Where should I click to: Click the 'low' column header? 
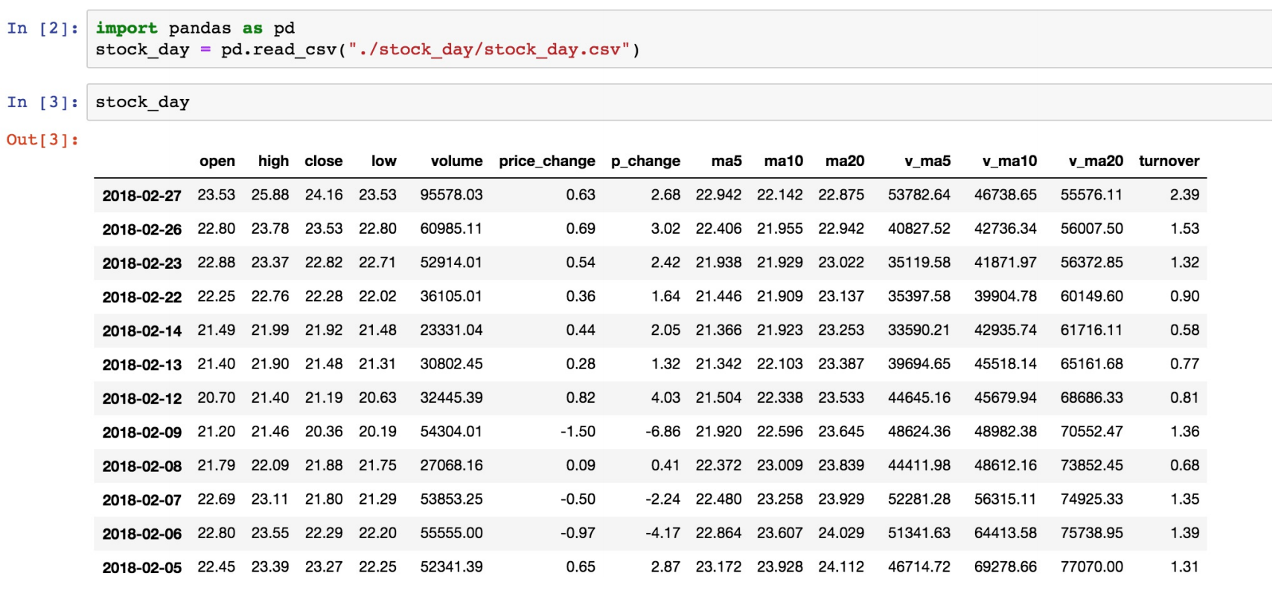(384, 161)
